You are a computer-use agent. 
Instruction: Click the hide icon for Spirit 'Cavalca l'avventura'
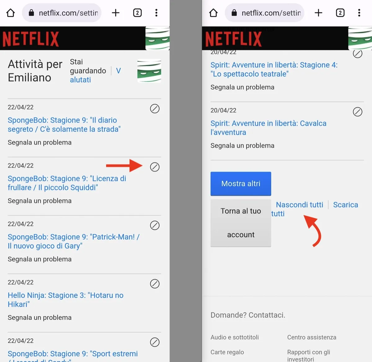(358, 112)
